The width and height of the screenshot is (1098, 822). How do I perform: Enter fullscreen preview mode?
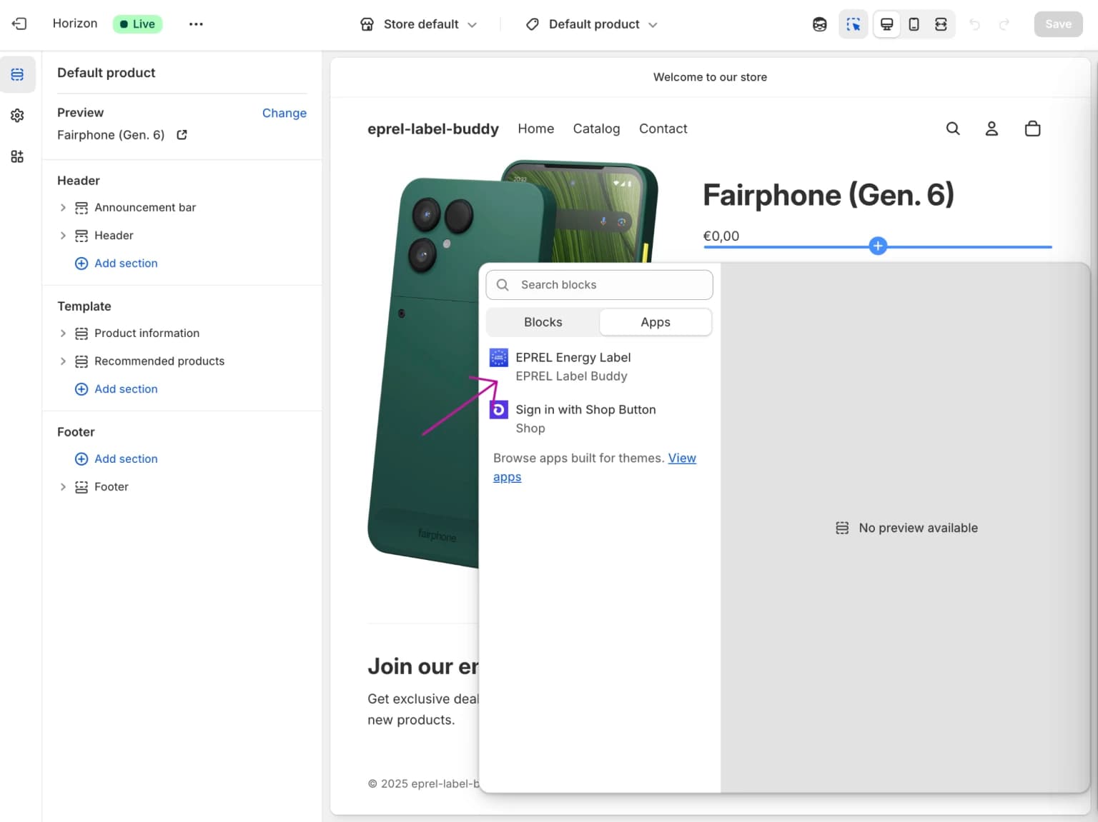pyautogui.click(x=941, y=24)
